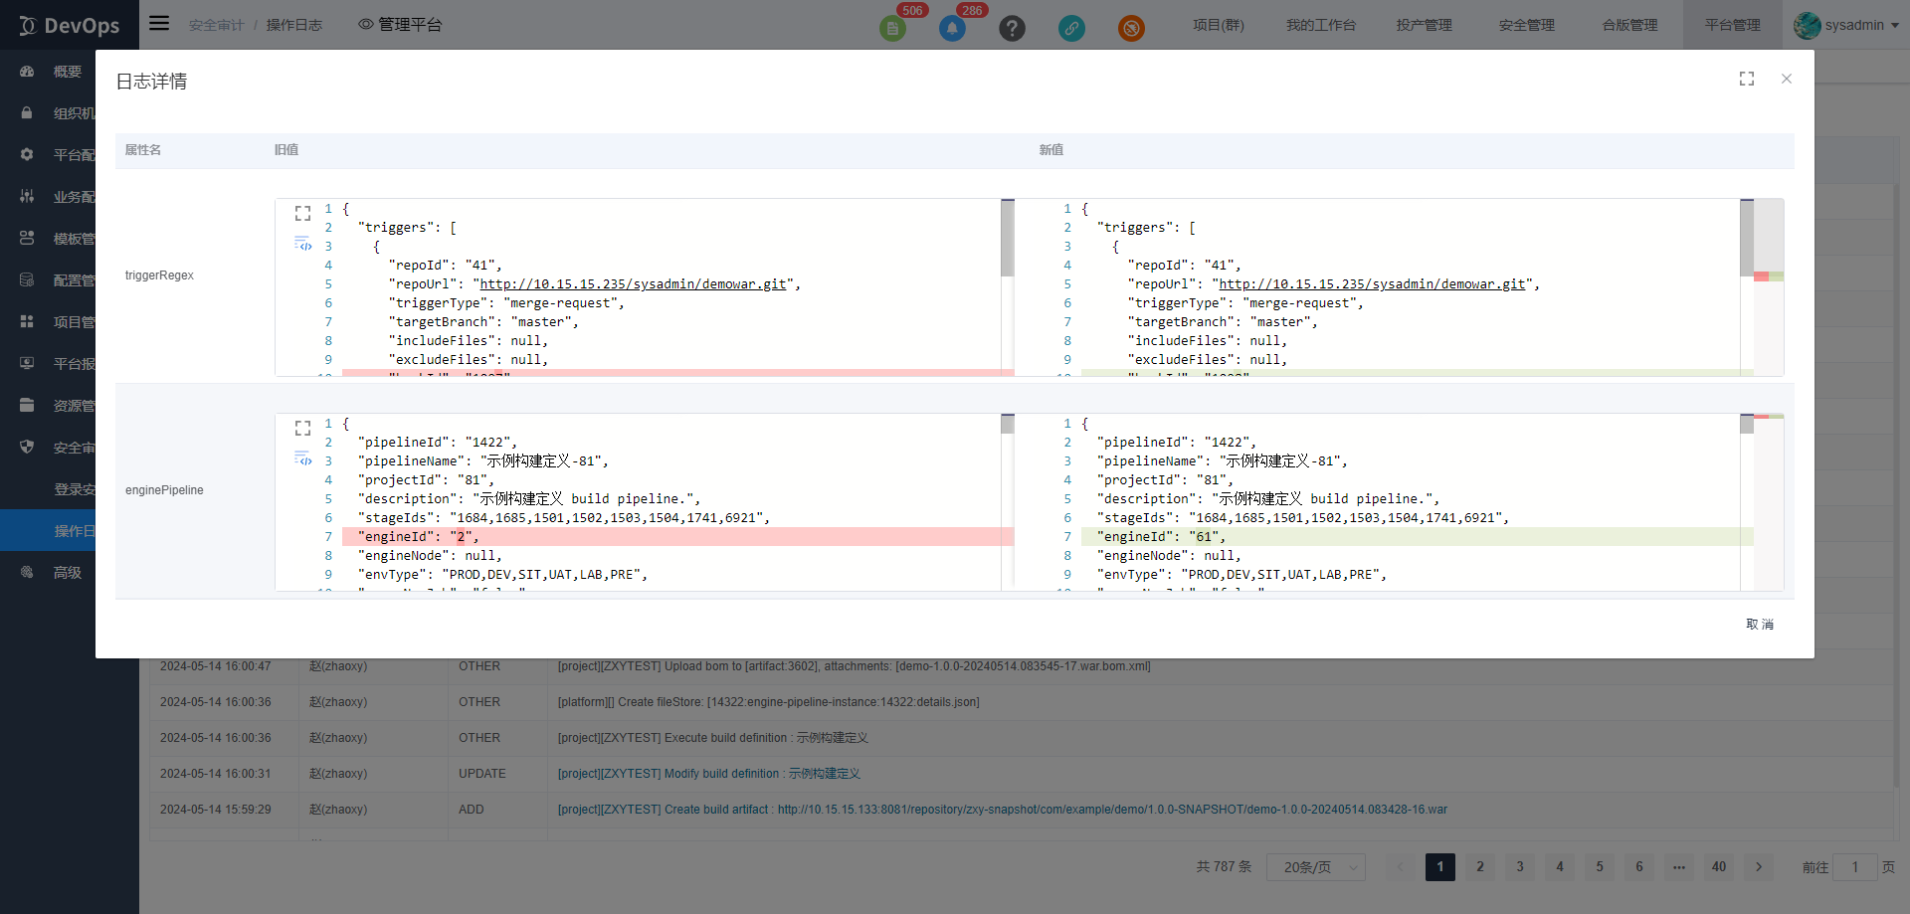Image resolution: width=1910 pixels, height=914 pixels.
Task: Open the repoUrl link in old value pane
Action: (633, 284)
